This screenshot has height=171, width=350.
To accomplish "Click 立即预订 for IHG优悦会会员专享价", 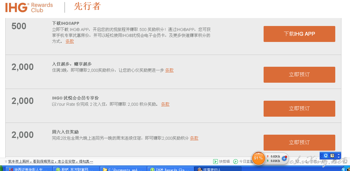I will [299, 109].
